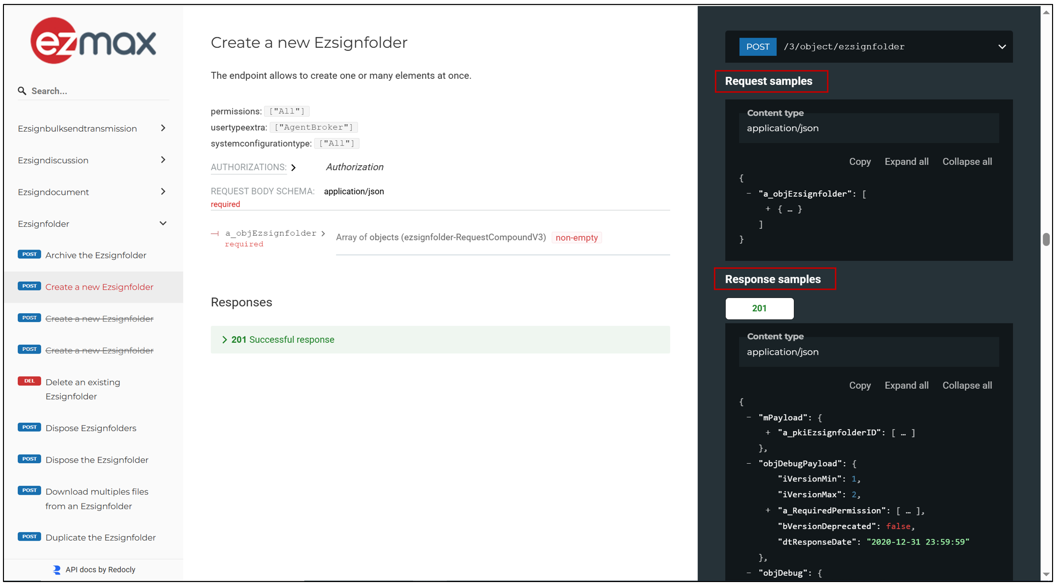The width and height of the screenshot is (1058, 586).
Task: Open Download multiples files from an Ezsignfolder
Action: 97,499
